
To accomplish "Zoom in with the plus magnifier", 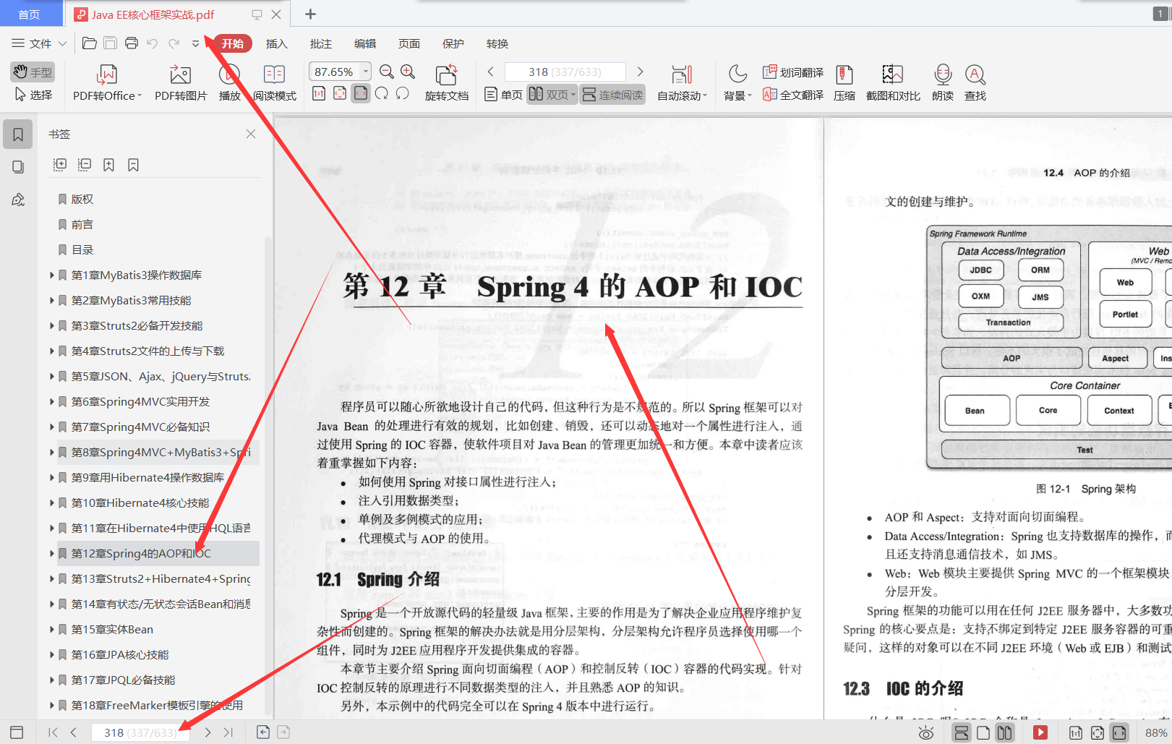I will (x=408, y=72).
